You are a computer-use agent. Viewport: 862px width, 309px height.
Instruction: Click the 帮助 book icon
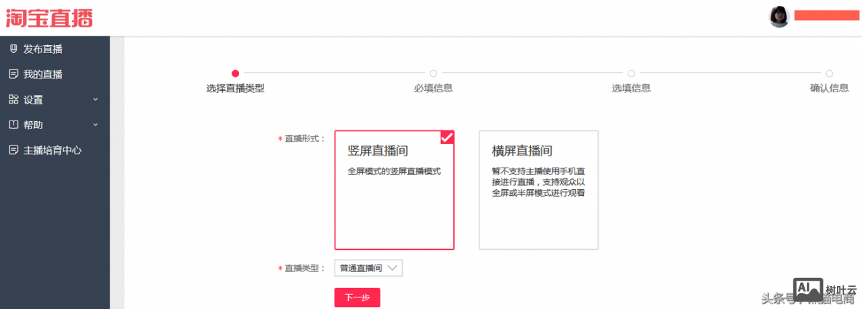tap(13, 125)
